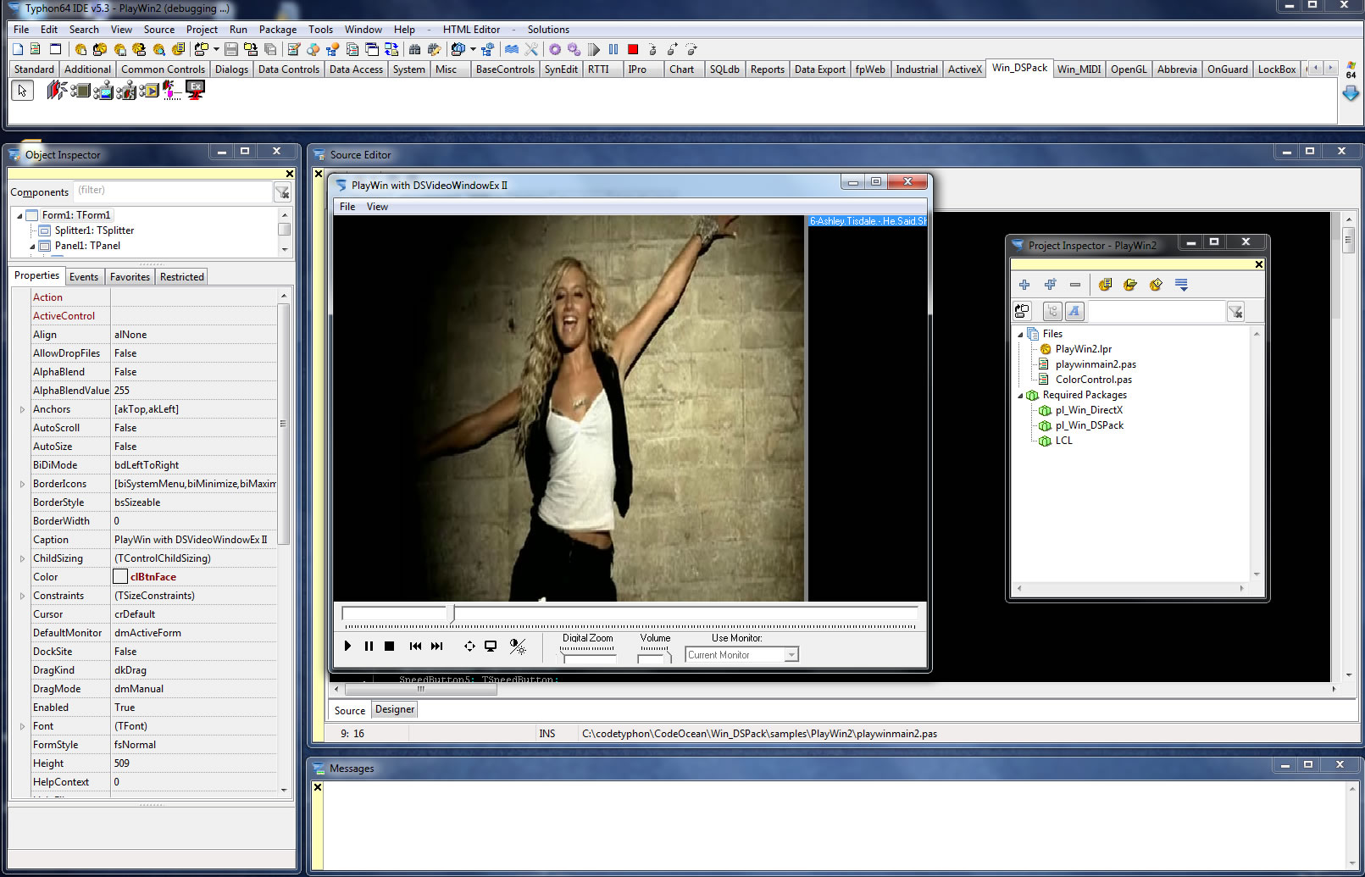1365x877 pixels.
Task: Click the brightness/contrast icon in PlayWin
Action: [x=518, y=646]
